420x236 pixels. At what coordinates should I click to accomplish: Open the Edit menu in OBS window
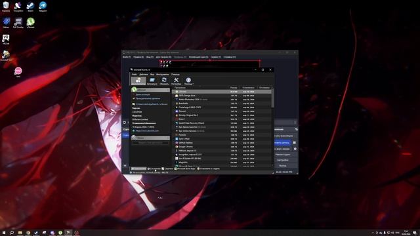[138, 57]
